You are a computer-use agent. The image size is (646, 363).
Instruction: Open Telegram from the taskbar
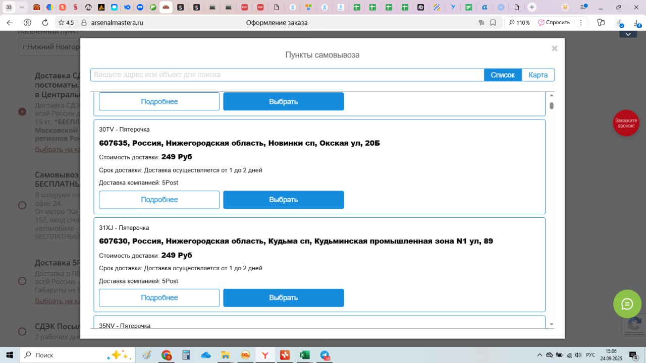325,355
